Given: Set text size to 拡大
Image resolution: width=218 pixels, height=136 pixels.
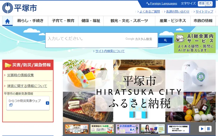Looking at the screenshot, I should (x=209, y=4).
